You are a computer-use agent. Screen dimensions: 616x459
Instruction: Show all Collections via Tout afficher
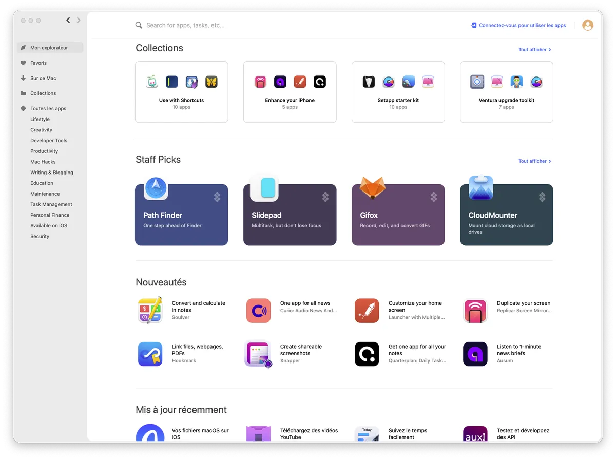534,50
